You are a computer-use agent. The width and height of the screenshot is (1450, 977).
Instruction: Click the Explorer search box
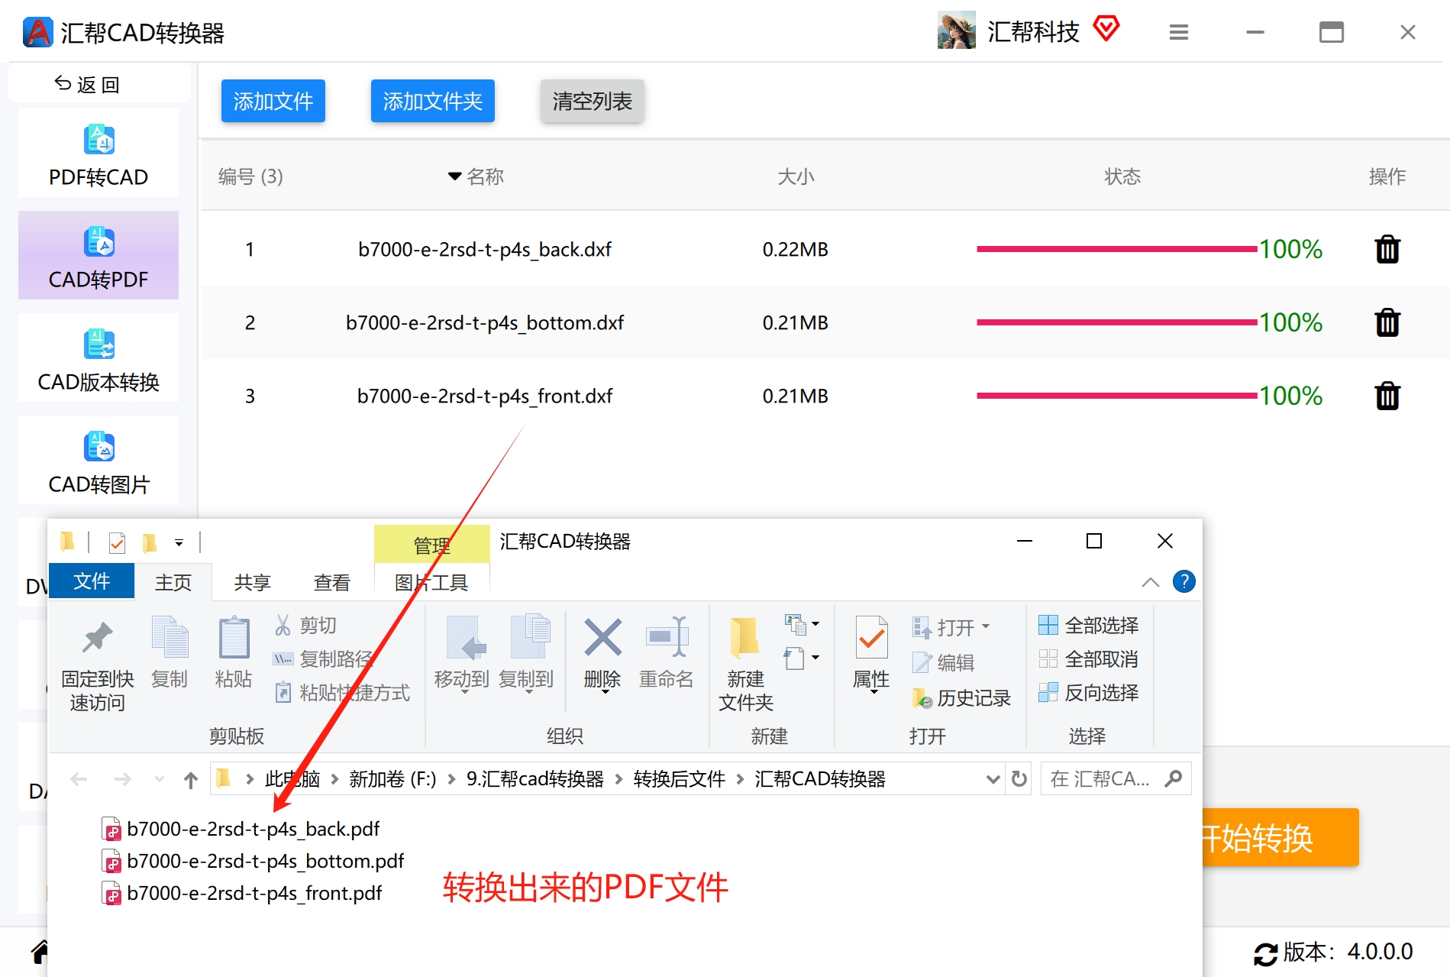pos(1116,778)
